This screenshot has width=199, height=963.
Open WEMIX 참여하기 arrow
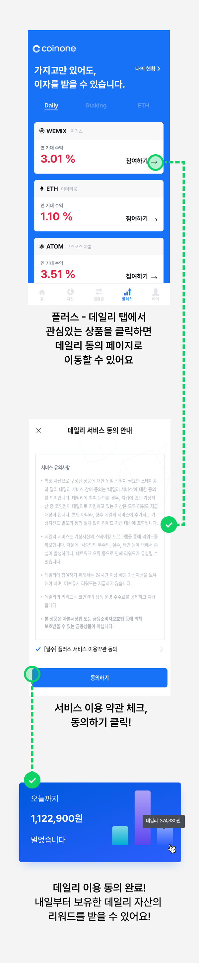click(156, 162)
